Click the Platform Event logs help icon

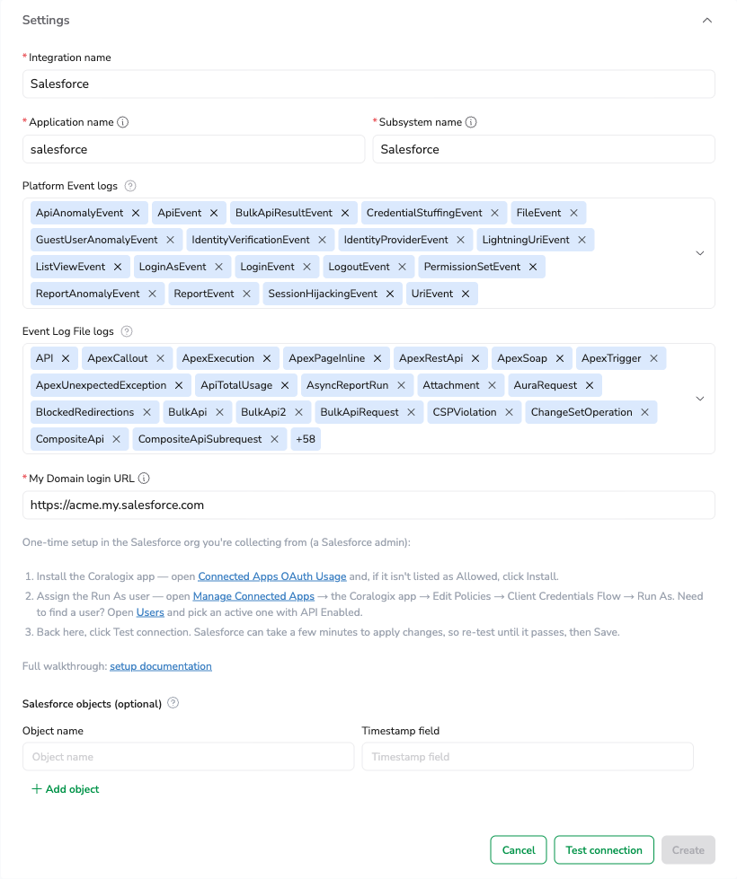pyautogui.click(x=130, y=186)
